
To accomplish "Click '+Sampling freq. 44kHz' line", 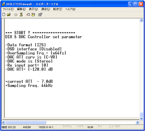I will [x=29, y=86].
